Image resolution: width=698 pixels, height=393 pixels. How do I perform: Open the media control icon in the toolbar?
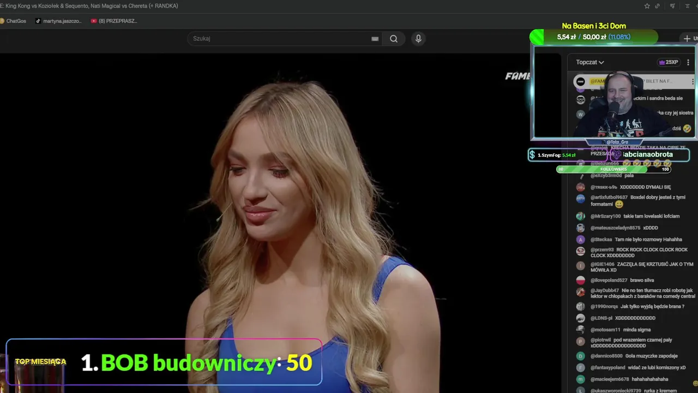[673, 6]
